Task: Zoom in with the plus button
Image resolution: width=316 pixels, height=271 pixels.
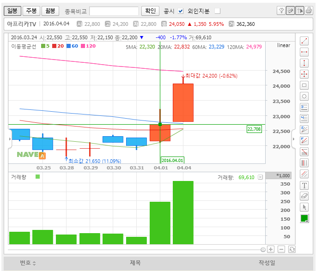Action: [x=271, y=249]
